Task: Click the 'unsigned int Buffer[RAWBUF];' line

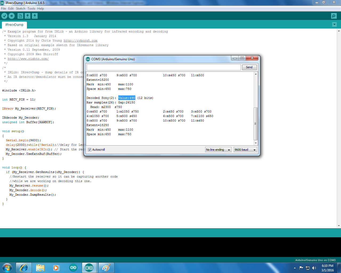Action: [x=28, y=122]
